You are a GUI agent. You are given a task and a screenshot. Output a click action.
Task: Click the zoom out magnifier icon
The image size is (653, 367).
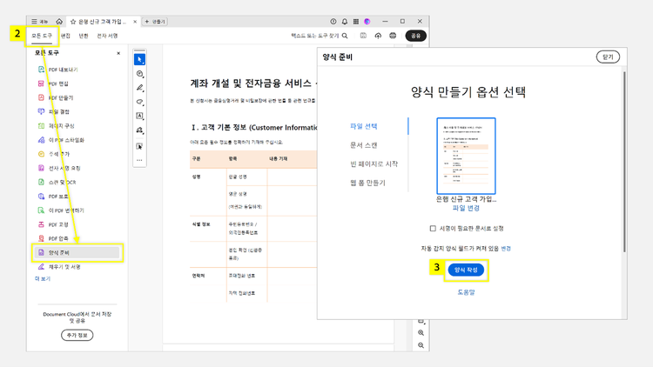pyautogui.click(x=421, y=345)
